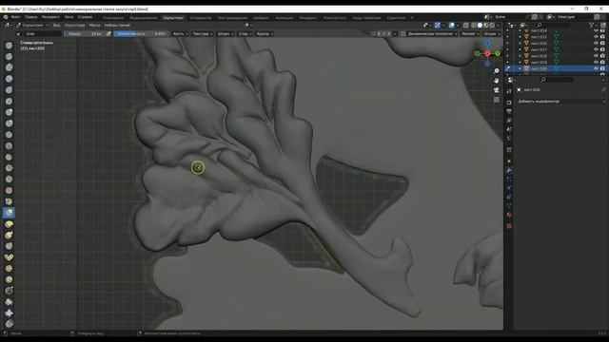
Task: Open the Tool properties tab
Action: point(509,91)
